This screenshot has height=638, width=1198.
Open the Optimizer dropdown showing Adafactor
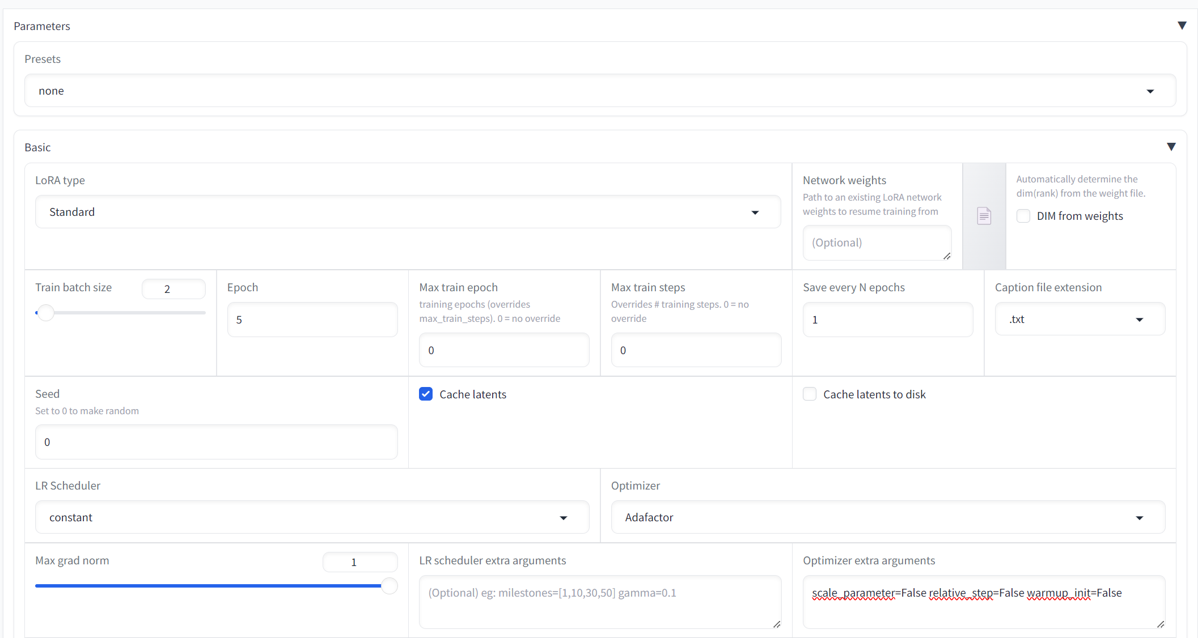pyautogui.click(x=887, y=517)
